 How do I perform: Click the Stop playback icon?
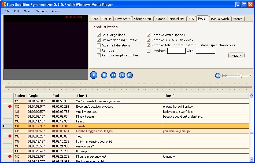[104, 75]
